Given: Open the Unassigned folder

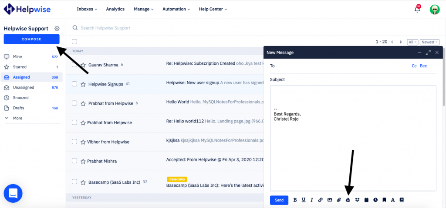Looking at the screenshot, I should point(31,87).
